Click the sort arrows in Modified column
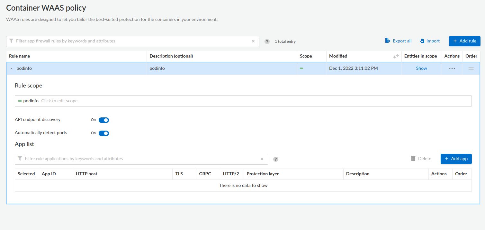 pyautogui.click(x=396, y=56)
